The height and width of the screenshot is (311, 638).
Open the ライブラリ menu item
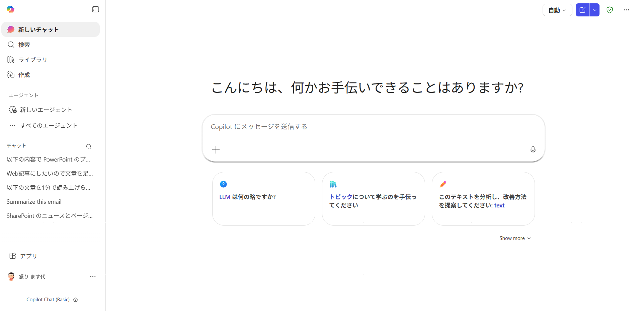pos(32,60)
